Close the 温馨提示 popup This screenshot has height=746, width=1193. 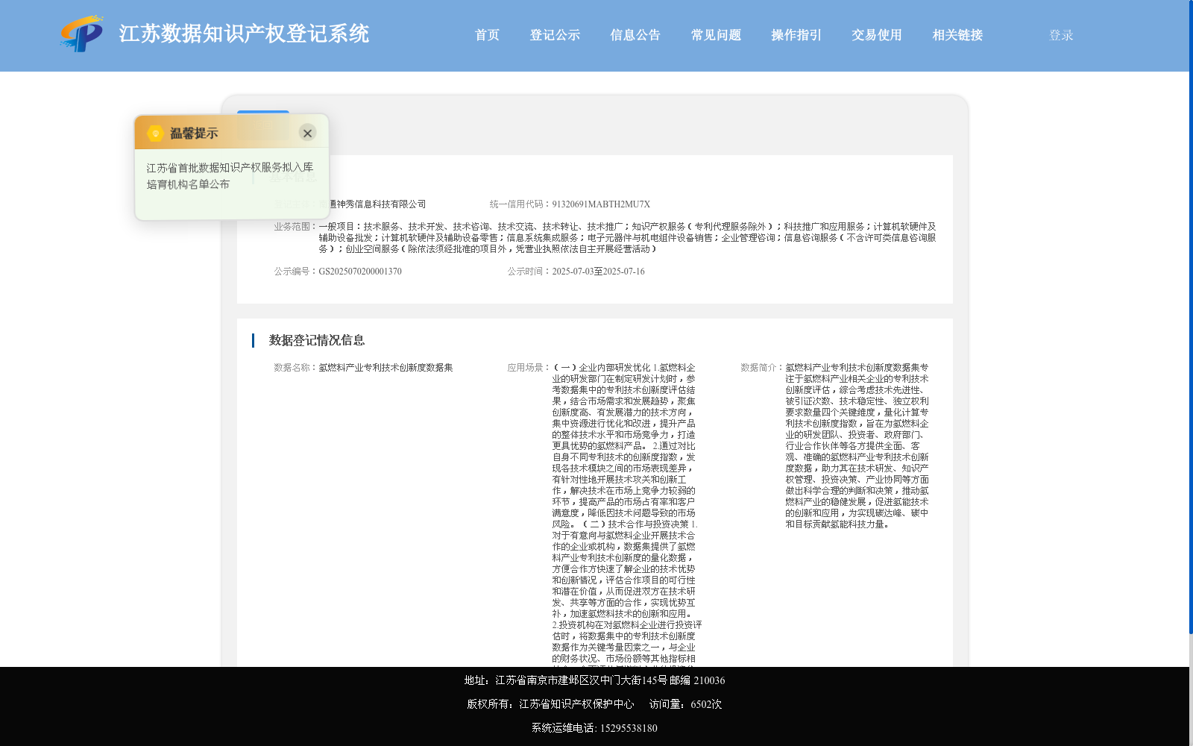click(307, 133)
